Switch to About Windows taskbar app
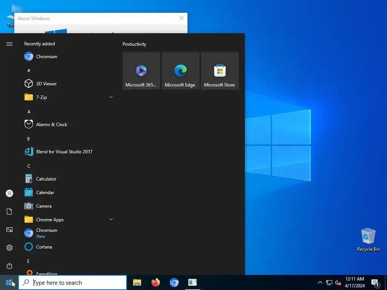 [x=192, y=282]
